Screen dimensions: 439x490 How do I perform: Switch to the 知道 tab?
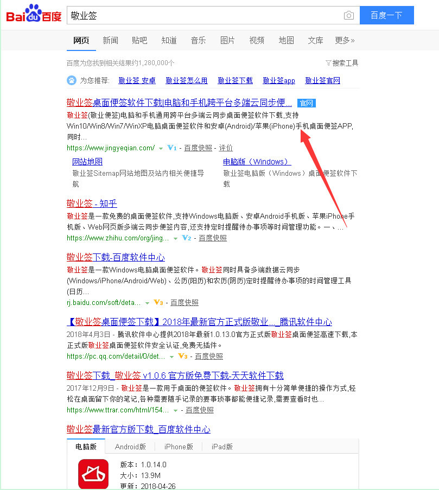[169, 40]
